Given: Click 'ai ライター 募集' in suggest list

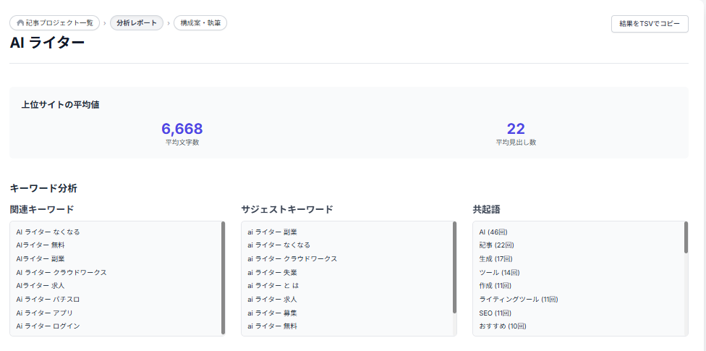Looking at the screenshot, I should click(272, 313).
